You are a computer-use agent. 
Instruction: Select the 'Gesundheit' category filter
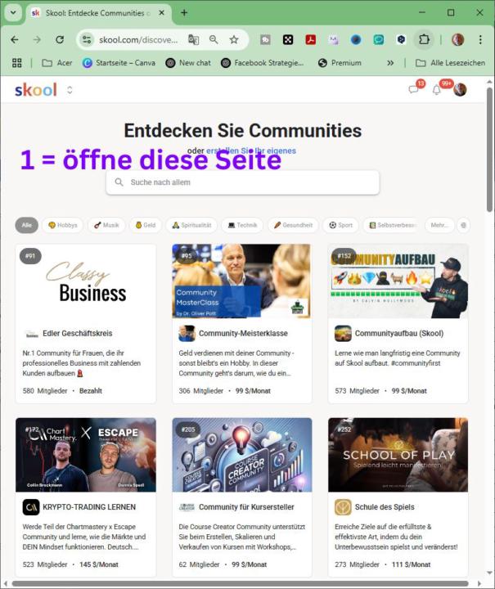(x=293, y=225)
